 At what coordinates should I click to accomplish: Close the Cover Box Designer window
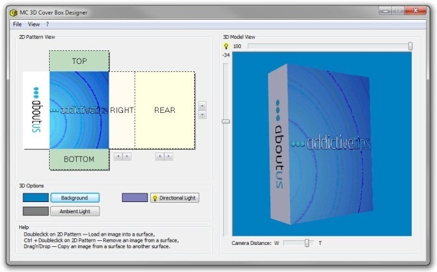[x=416, y=11]
